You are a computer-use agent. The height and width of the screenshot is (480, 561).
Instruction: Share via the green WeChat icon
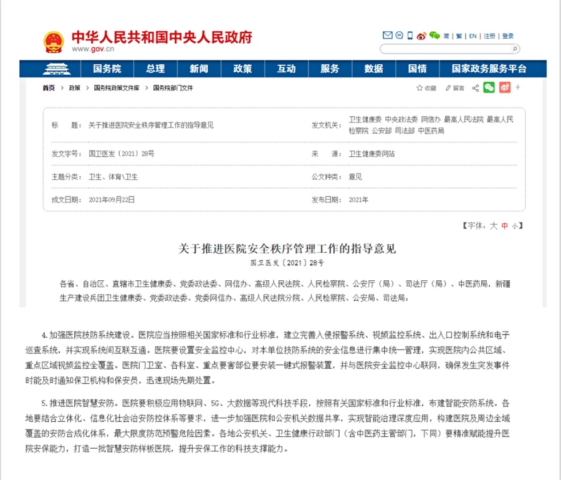[x=489, y=88]
